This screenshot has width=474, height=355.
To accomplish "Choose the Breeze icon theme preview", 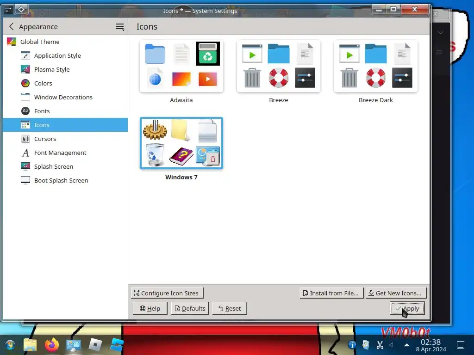I will pyautogui.click(x=278, y=66).
